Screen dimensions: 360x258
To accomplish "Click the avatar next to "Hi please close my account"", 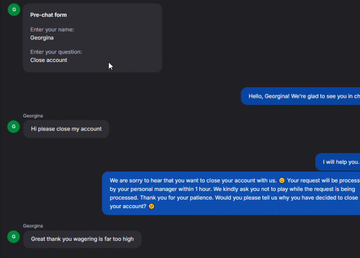I will coord(14,126).
